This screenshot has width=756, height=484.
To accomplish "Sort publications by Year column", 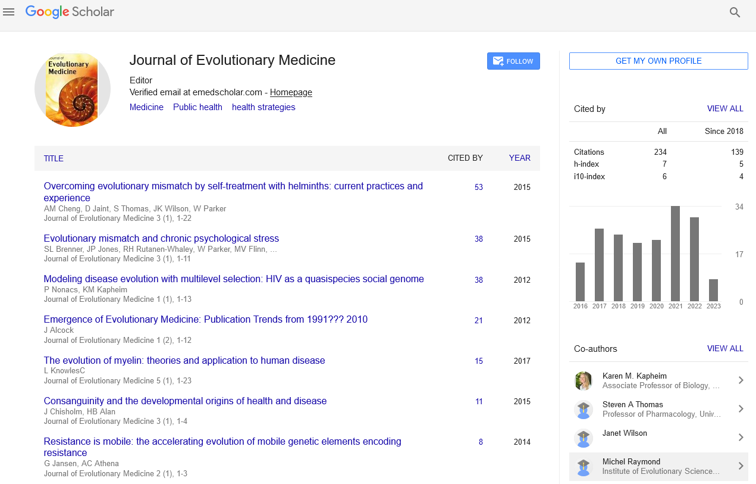I will (519, 158).
